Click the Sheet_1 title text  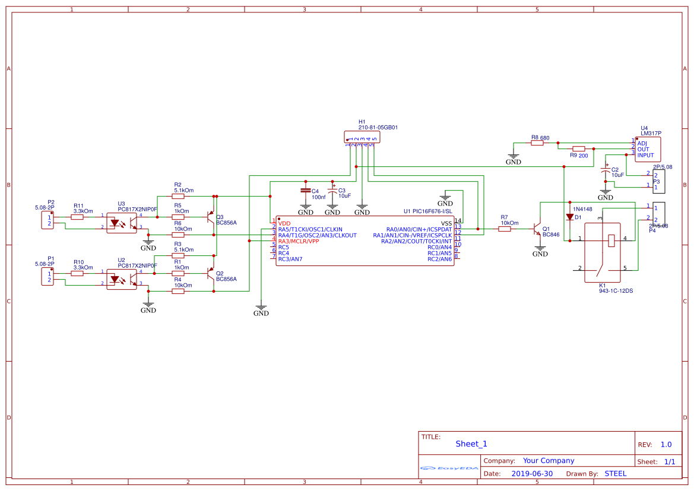point(471,444)
